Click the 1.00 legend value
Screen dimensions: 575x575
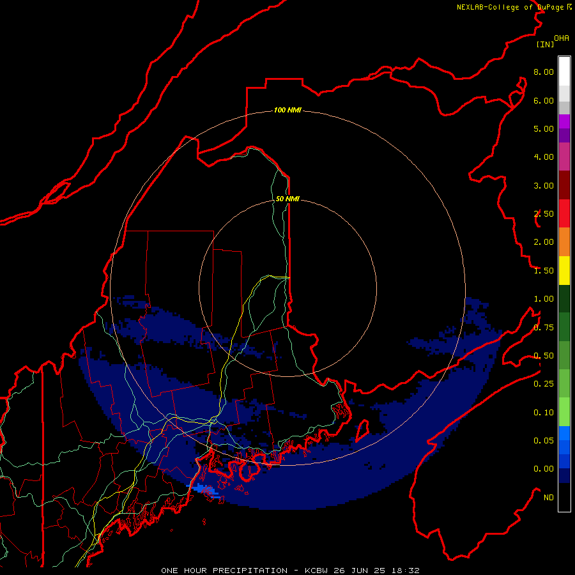544,299
